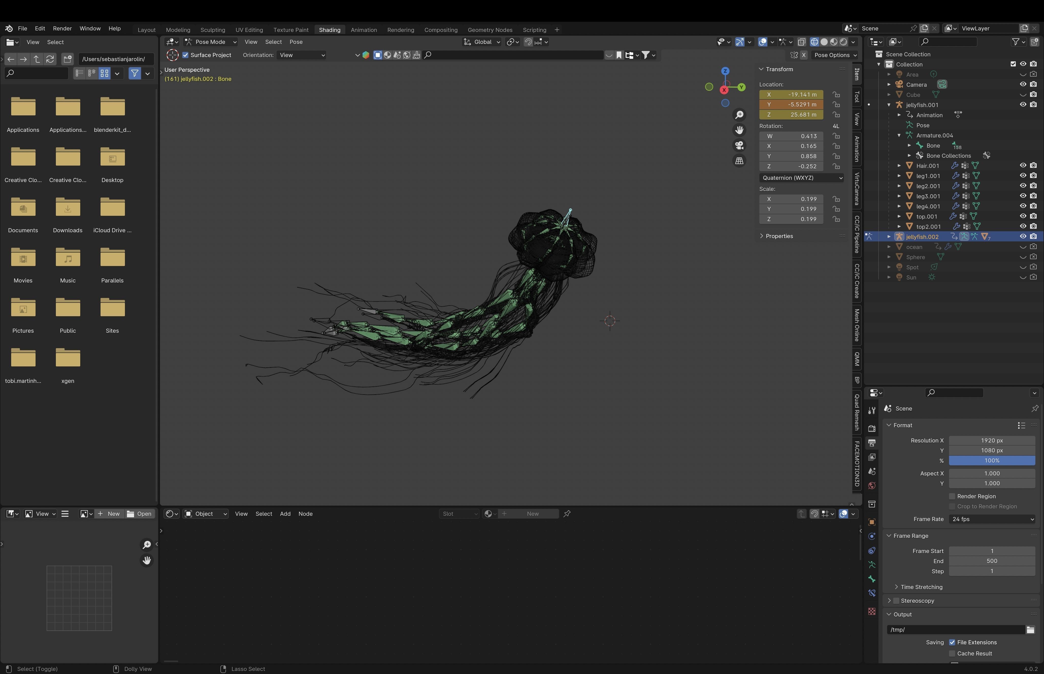Click the new collection icon in the outliner
This screenshot has width=1044, height=674.
click(x=1034, y=42)
